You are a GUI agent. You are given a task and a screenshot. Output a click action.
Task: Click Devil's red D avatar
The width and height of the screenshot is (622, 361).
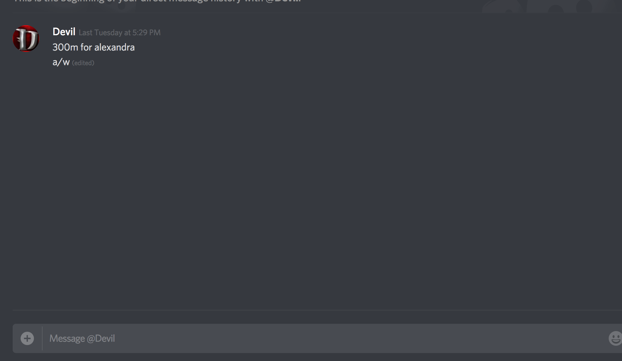[26, 39]
